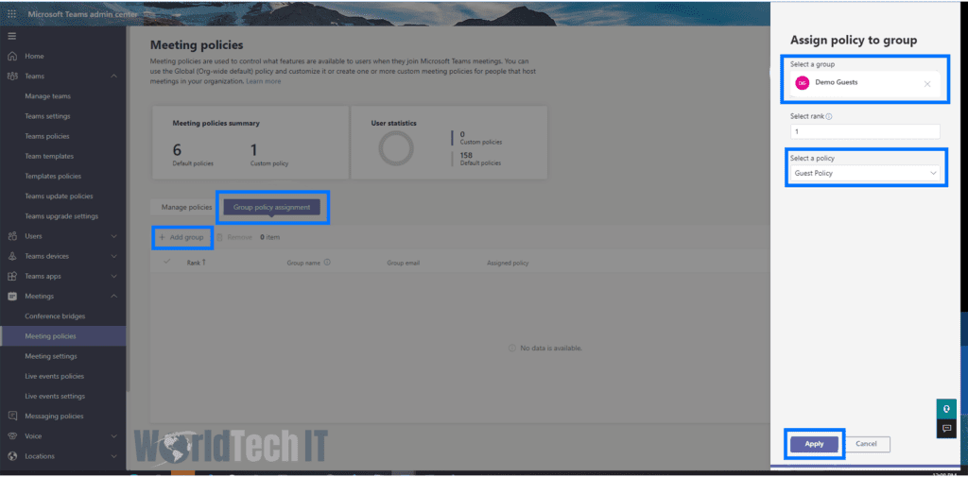Click the Select rank info icon
This screenshot has height=477, width=968.
coord(828,116)
